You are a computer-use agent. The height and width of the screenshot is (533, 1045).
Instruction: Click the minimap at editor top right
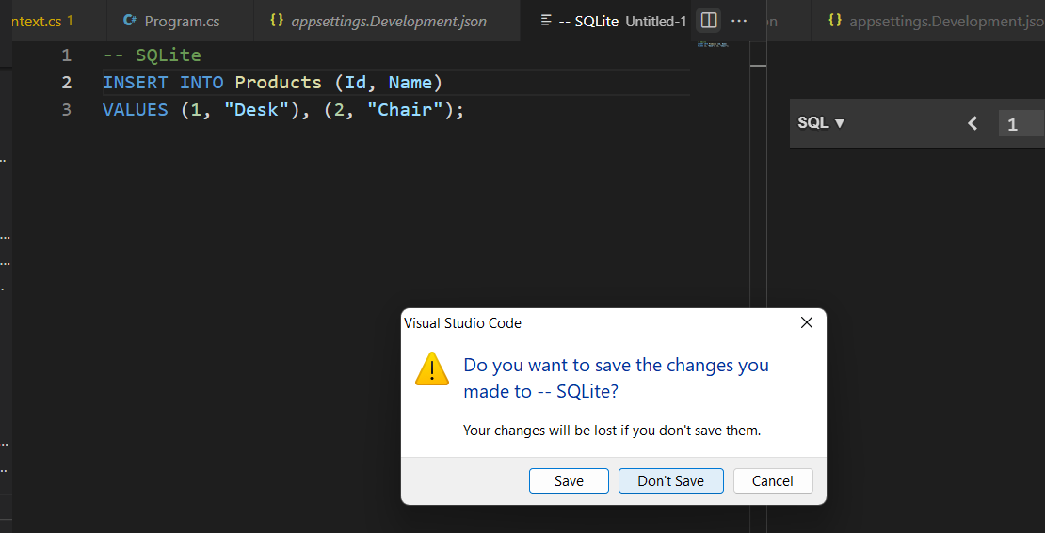click(x=713, y=44)
